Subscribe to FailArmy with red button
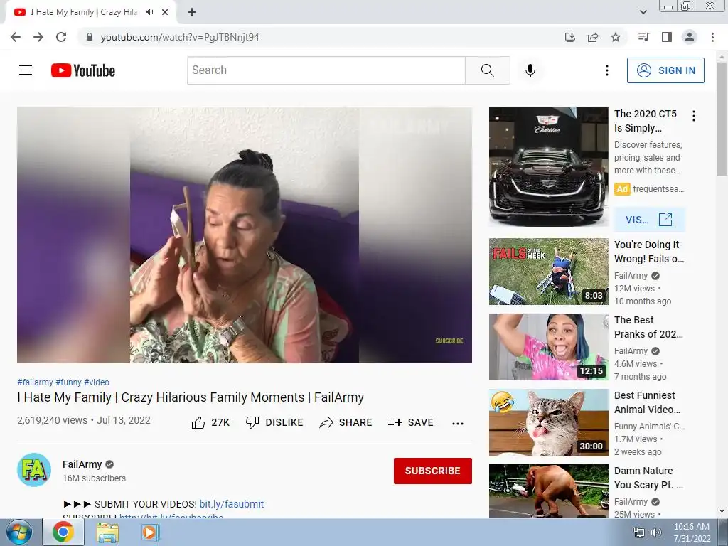This screenshot has width=728, height=546. coord(433,471)
